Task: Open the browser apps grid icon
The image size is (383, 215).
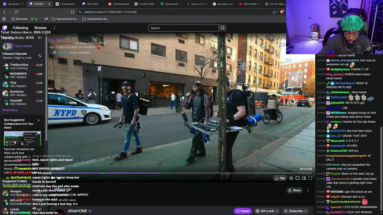Action: pos(4,19)
